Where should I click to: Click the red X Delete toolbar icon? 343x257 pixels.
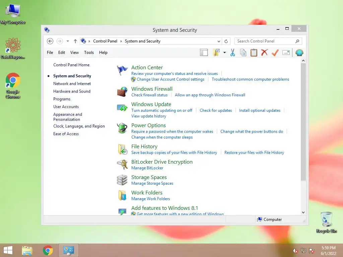(264, 53)
